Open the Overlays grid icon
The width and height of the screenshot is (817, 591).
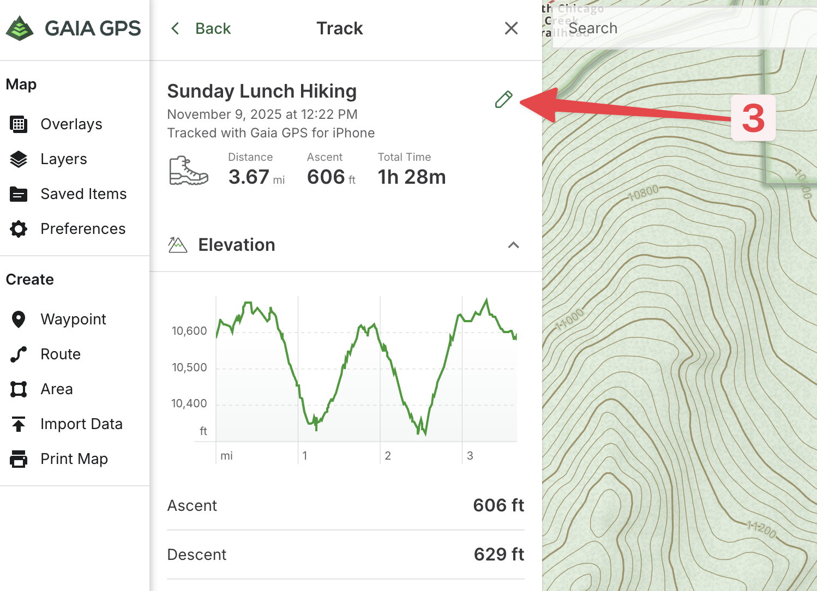pos(19,124)
